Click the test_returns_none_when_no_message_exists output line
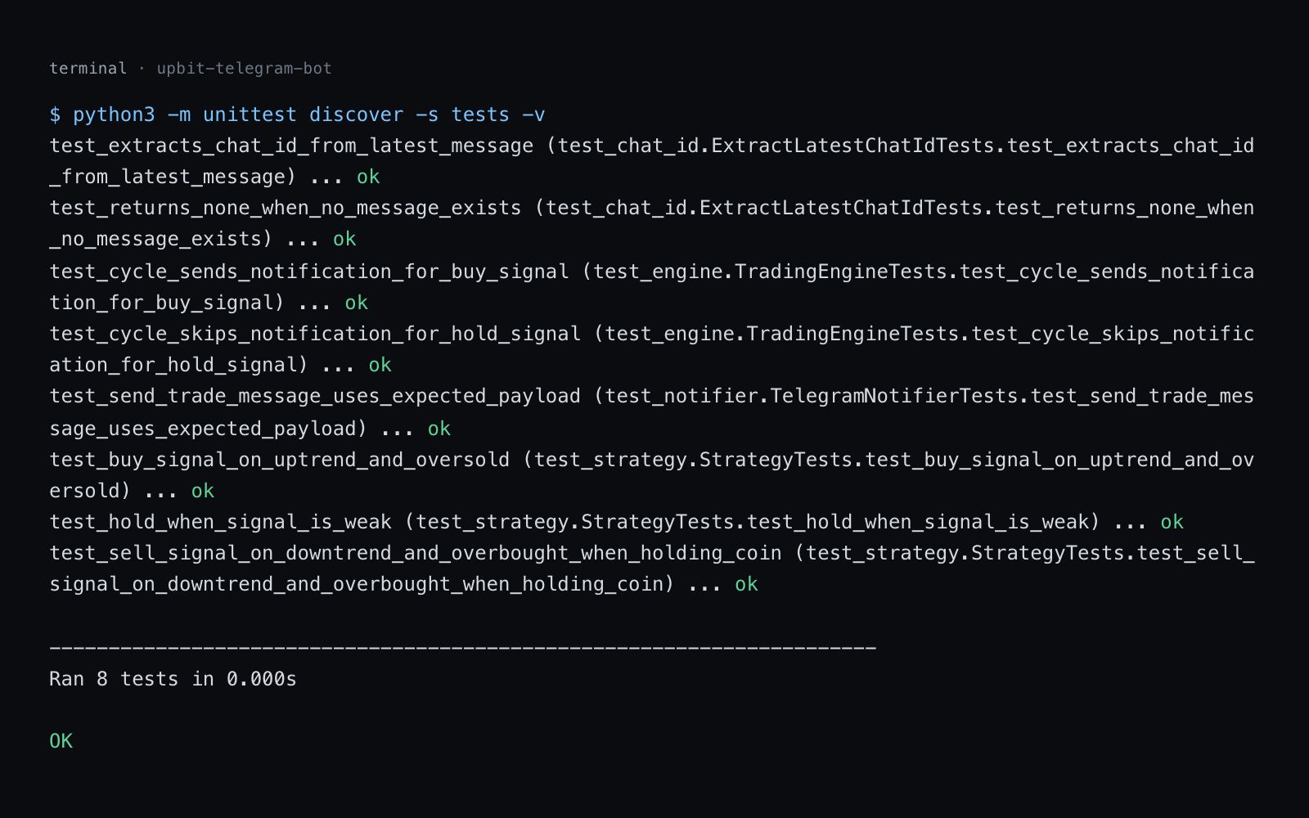The image size is (1309, 818). [652, 223]
